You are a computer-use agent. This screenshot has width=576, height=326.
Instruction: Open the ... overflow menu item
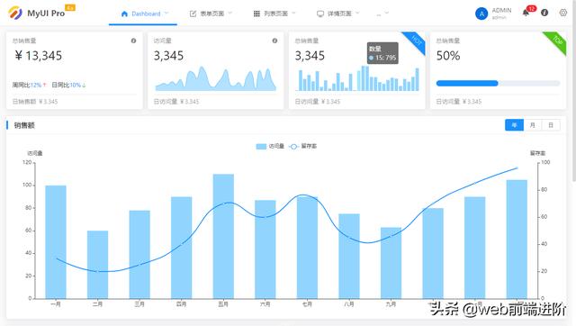pyautogui.click(x=382, y=14)
